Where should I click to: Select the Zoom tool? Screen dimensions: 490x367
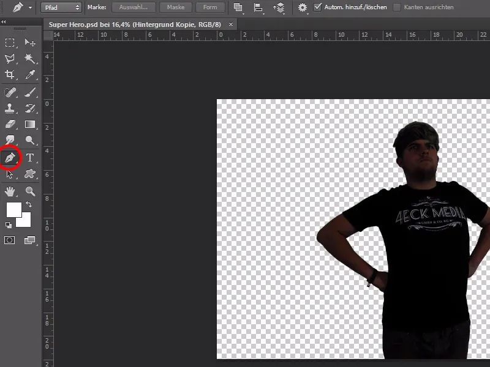(29, 191)
